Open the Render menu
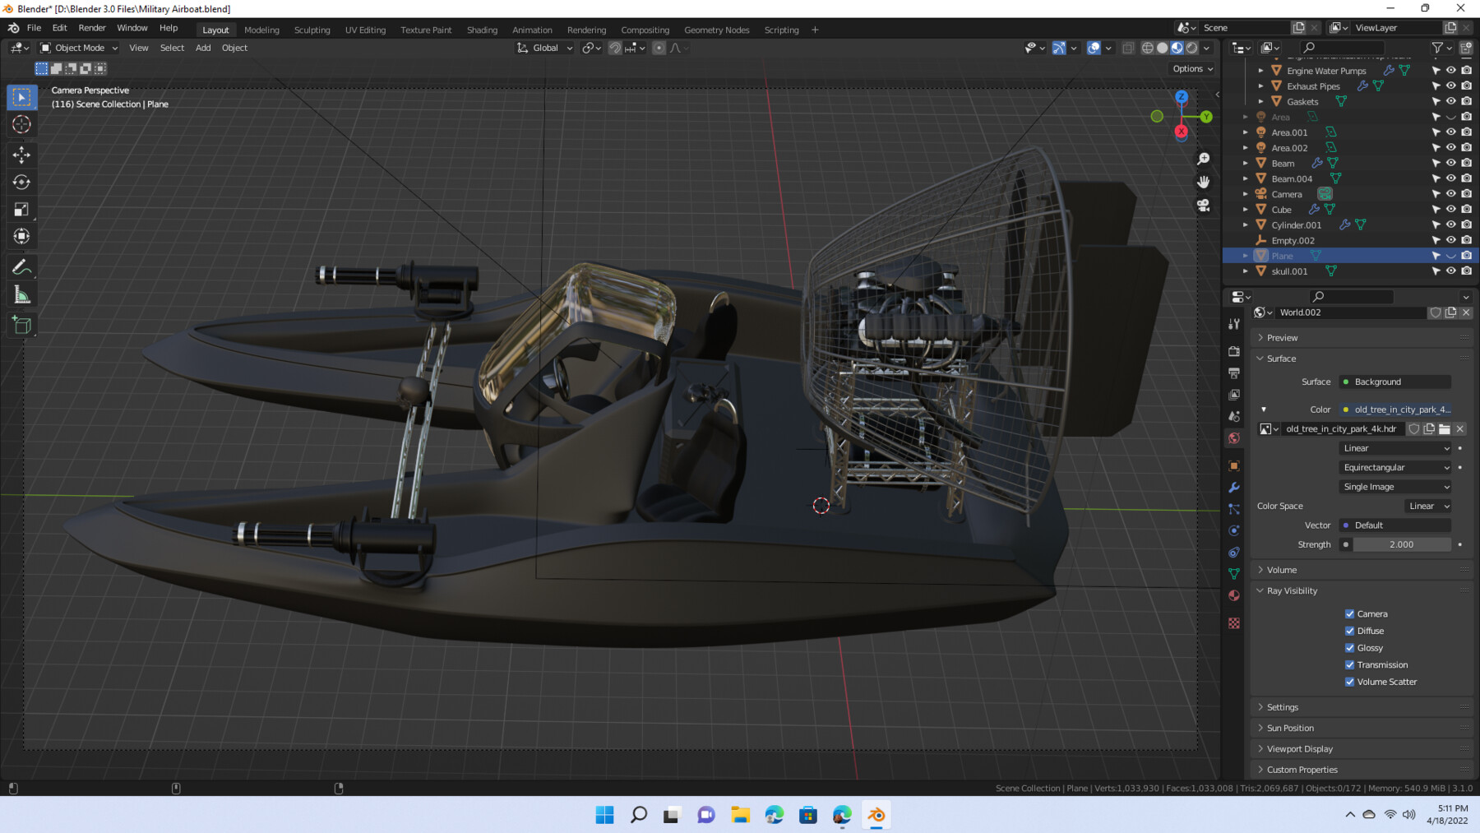The height and width of the screenshot is (833, 1480). point(92,27)
